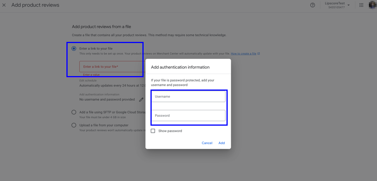
Task: Click the No username and password provided text
Action: (x=107, y=100)
